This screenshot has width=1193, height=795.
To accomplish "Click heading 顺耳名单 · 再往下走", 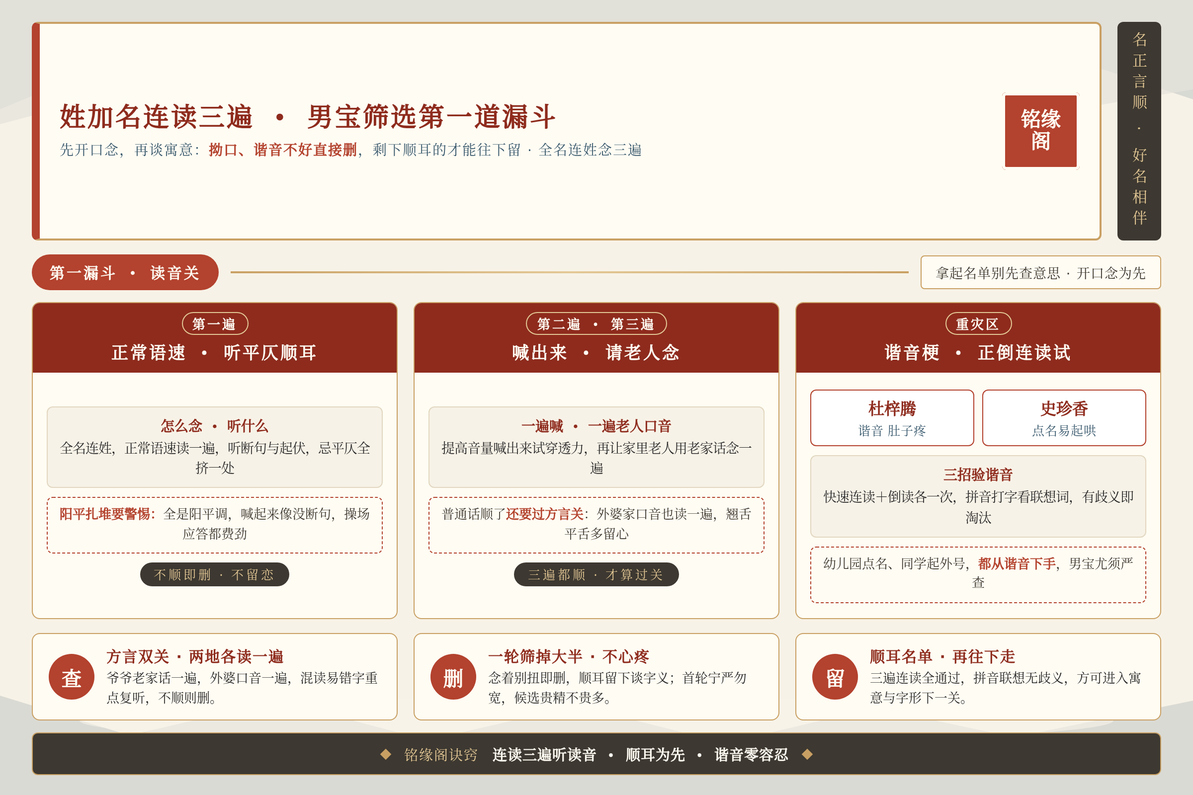I will (x=942, y=656).
